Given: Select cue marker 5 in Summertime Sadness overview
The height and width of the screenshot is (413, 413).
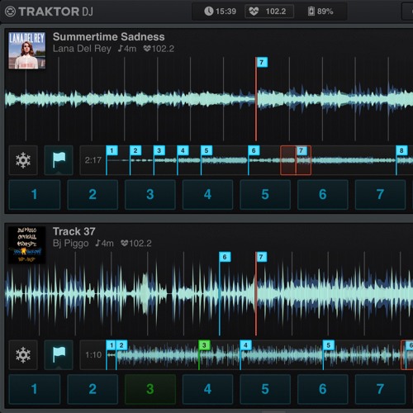Looking at the screenshot, I should [206, 150].
